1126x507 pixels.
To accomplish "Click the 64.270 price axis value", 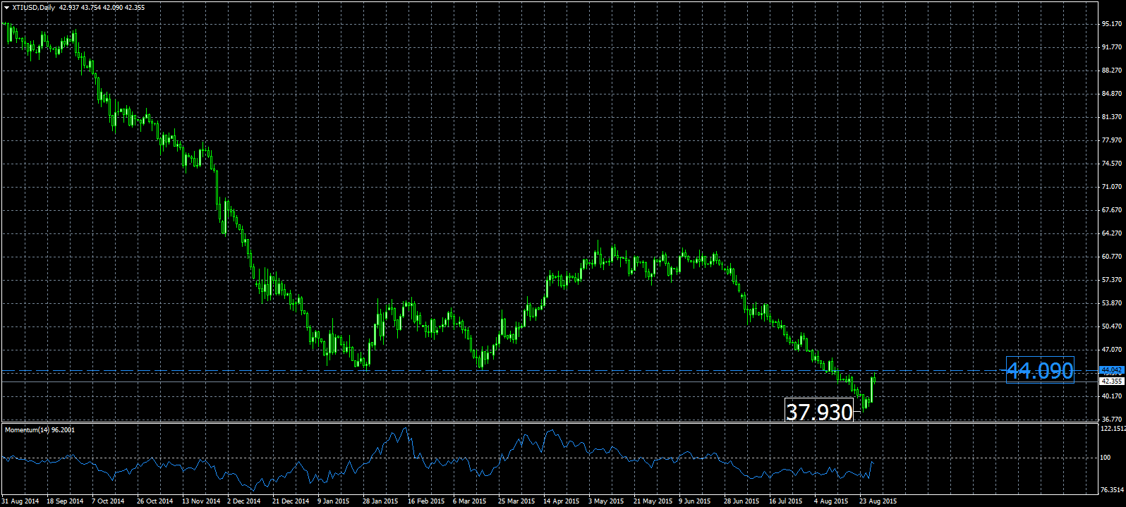I will tap(1111, 233).
